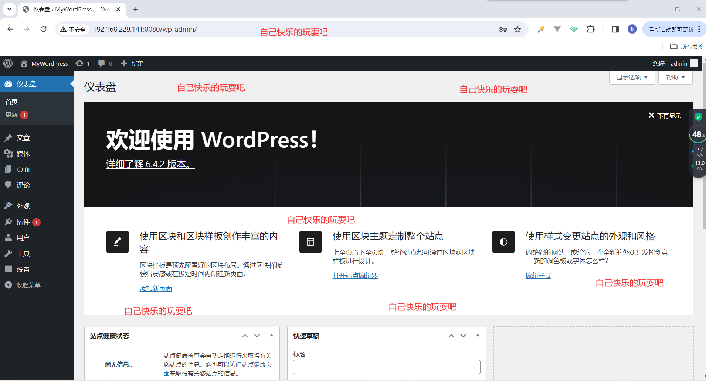
Task: Click the browser address bar URL
Action: tap(145, 29)
